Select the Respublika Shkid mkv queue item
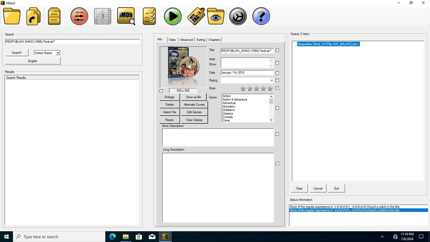 pyautogui.click(x=328, y=44)
